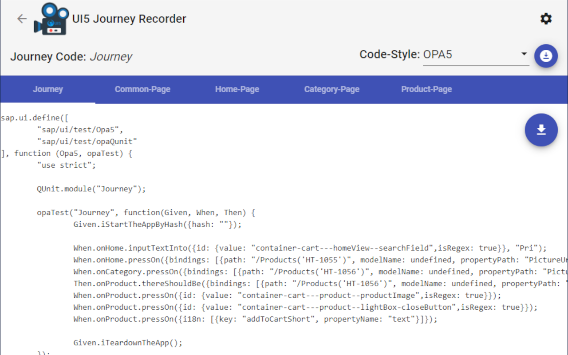Click the download icon beside Code-Style selector
This screenshot has height=355, width=568.
pos(546,56)
